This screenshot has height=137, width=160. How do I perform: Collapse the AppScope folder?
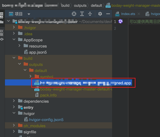click(14, 39)
